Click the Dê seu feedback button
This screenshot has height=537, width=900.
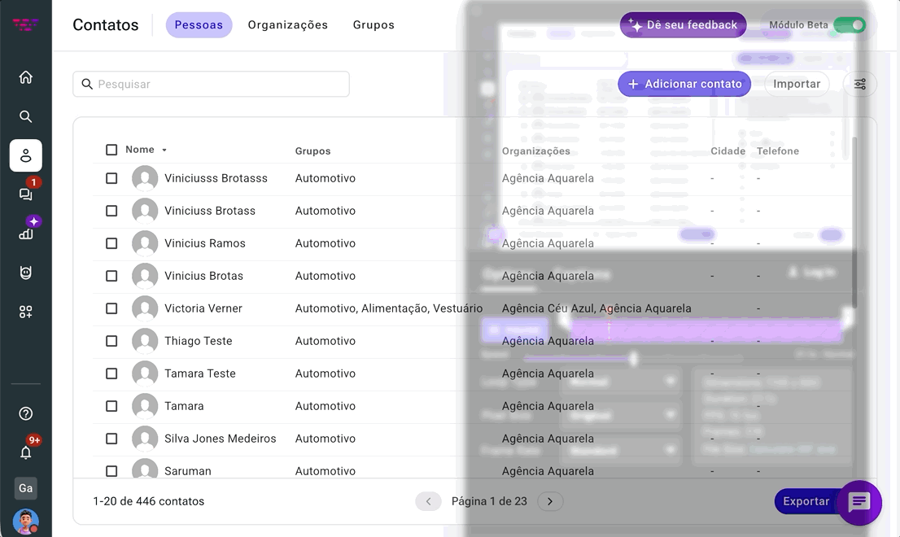[683, 25]
